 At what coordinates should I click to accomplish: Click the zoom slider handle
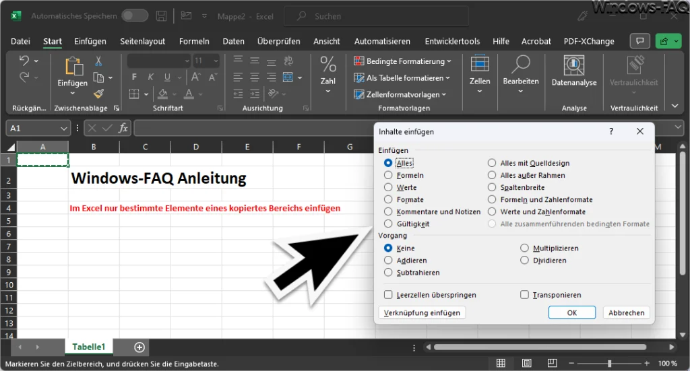click(x=609, y=364)
